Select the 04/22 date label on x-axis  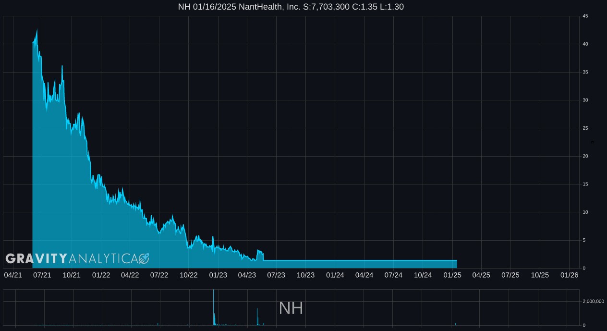click(130, 275)
